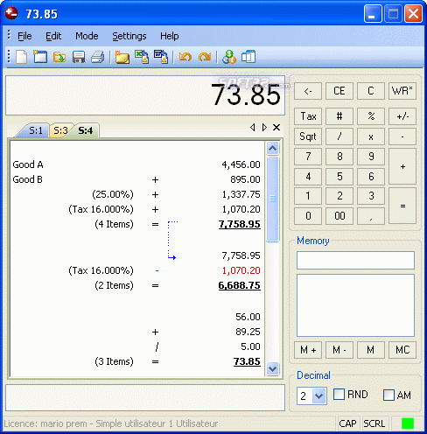This screenshot has height=434, width=427.
Task: Click the M - memory subtract button
Action: pos(339,350)
